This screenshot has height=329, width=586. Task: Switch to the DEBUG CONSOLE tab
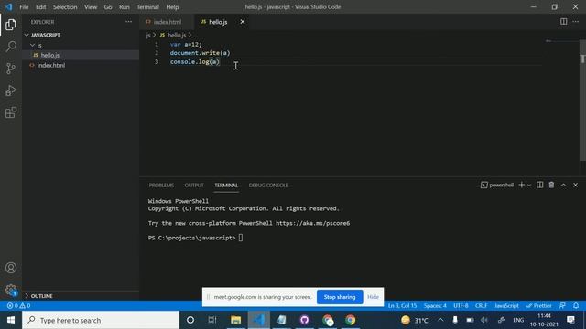point(268,185)
